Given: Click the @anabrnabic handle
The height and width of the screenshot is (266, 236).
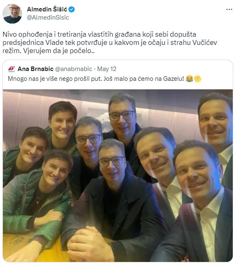Looking at the screenshot, I should 74,69.
